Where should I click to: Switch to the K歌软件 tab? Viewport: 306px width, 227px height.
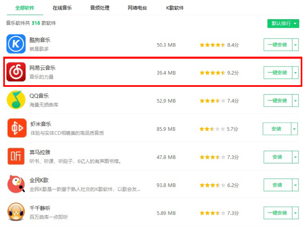175,8
